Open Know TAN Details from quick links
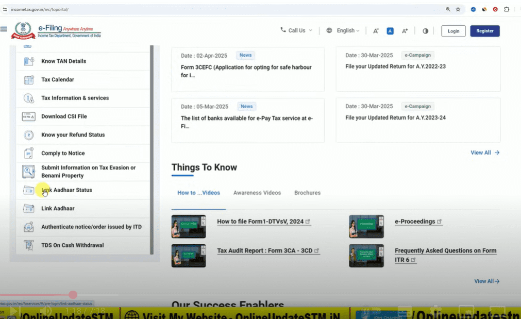 coord(83,61)
